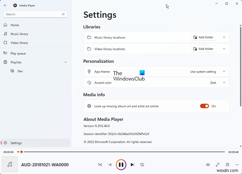242x174 pixels.
Task: Click the Playlists sidebar icon
Action: pyautogui.click(x=6, y=62)
